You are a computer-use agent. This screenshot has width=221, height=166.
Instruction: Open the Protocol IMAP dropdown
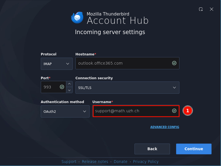[57, 64]
